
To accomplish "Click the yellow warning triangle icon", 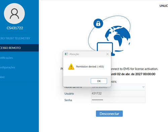I will [71, 67].
